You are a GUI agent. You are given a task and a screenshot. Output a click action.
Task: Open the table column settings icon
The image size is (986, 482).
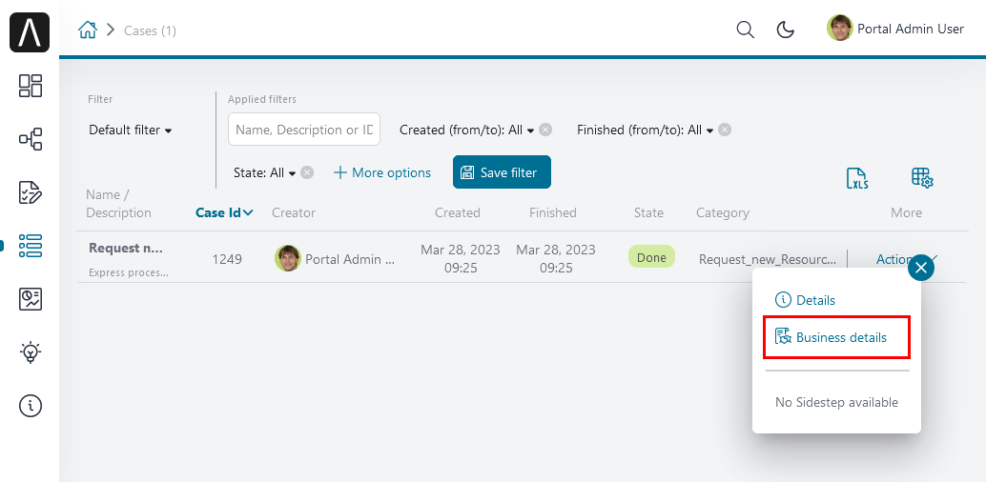pyautogui.click(x=922, y=177)
